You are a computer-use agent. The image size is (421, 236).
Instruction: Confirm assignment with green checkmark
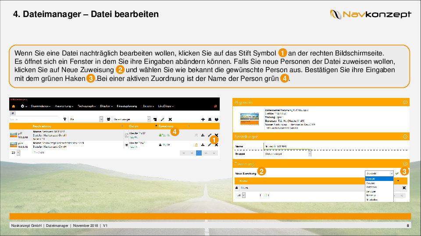[397, 174]
